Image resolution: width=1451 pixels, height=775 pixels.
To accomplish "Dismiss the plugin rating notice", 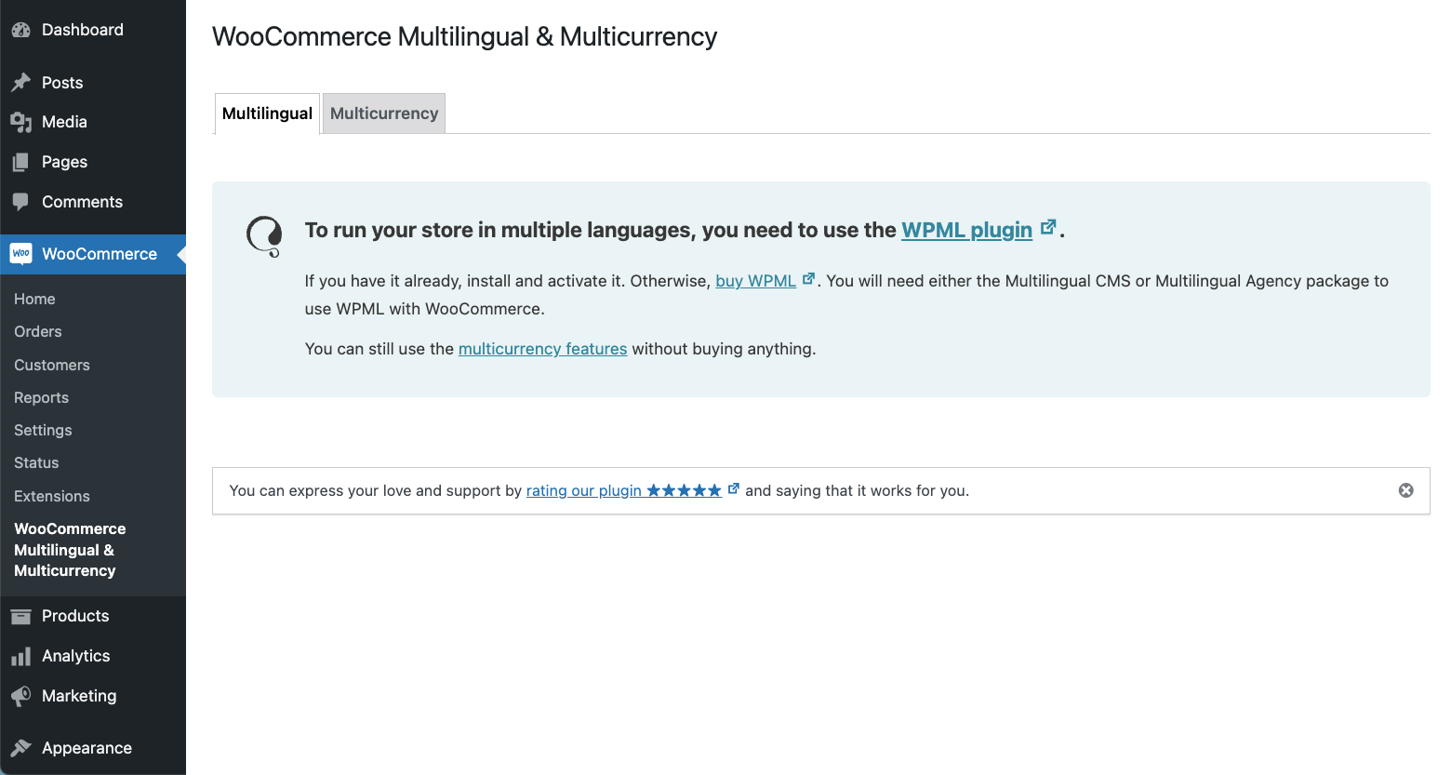I will point(1405,490).
